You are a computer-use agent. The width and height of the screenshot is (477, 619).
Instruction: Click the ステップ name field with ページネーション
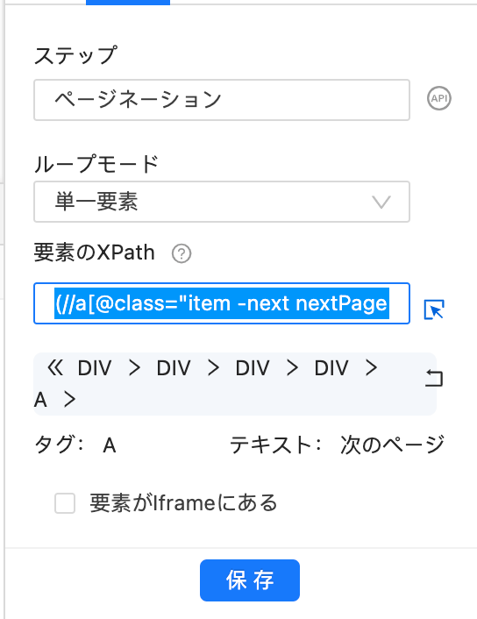[222, 100]
